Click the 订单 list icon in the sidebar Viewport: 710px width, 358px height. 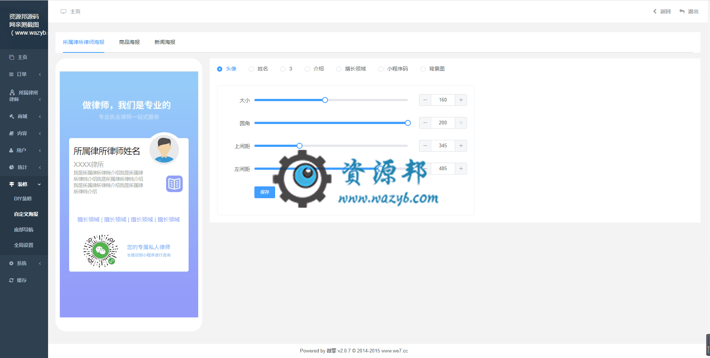(11, 74)
